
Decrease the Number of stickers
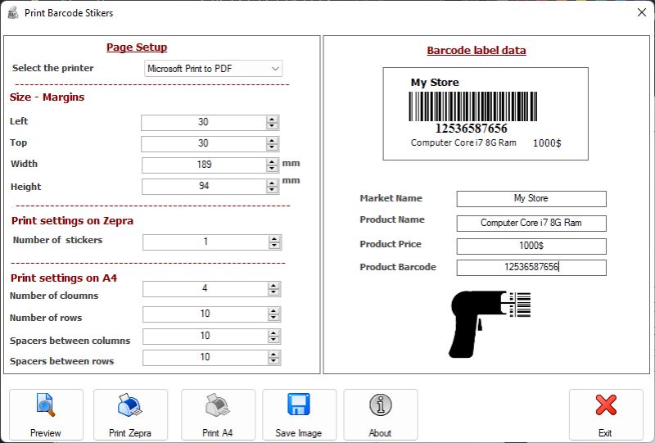coord(274,246)
